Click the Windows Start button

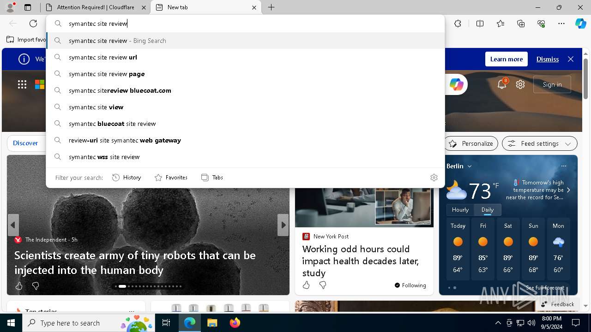(x=11, y=323)
